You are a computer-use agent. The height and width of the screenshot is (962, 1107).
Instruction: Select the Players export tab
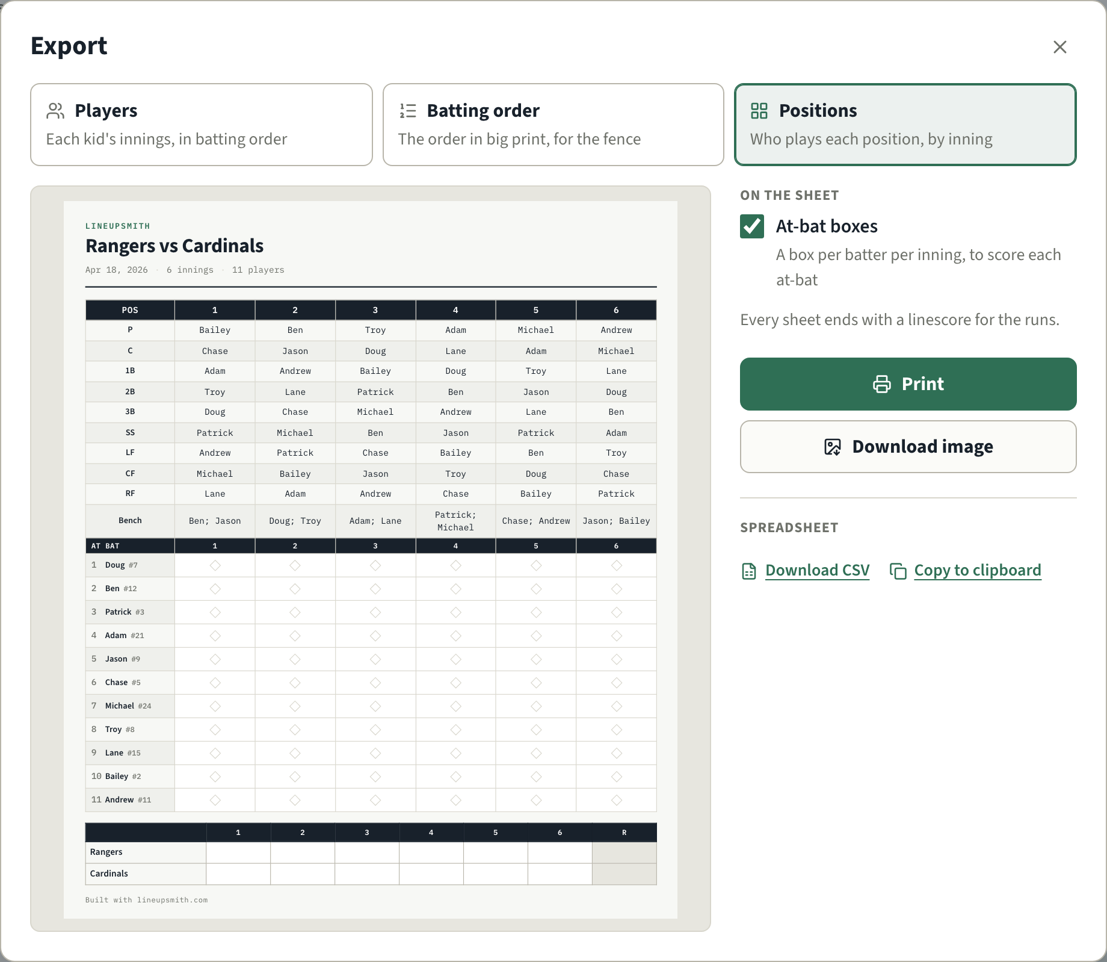pos(202,125)
